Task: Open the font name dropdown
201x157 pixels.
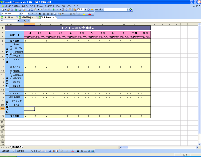Action: click(x=20, y=14)
